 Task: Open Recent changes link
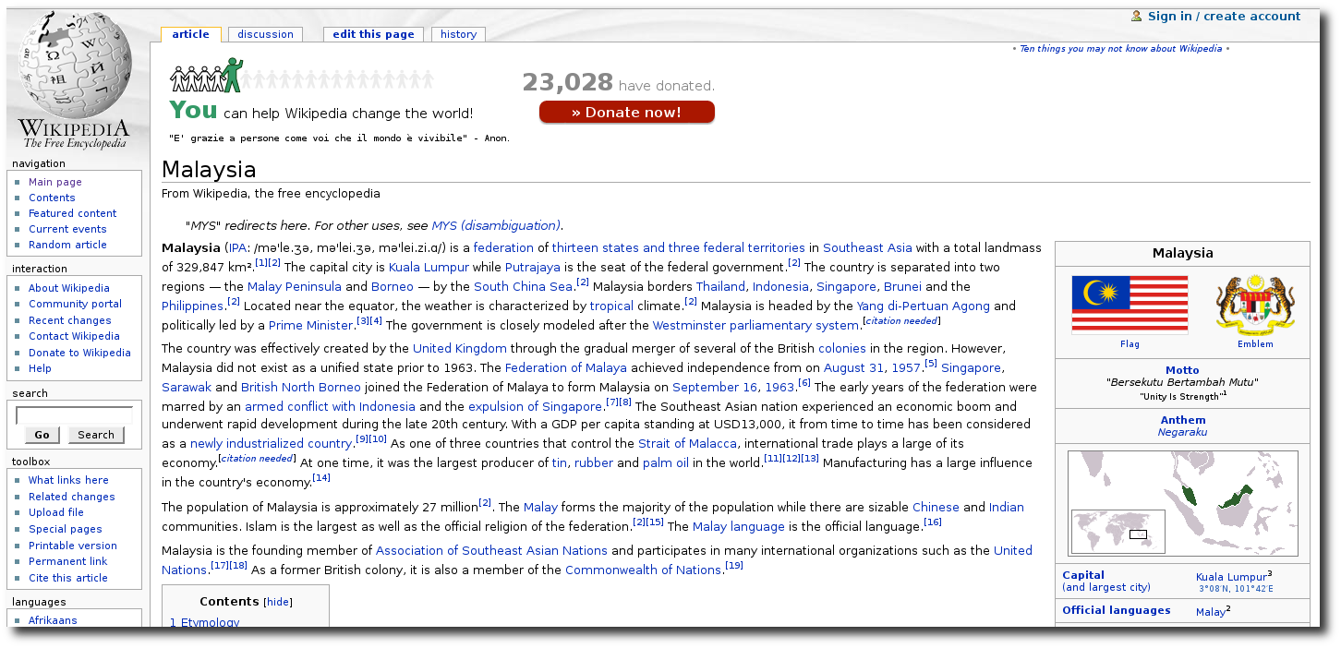pyautogui.click(x=70, y=320)
